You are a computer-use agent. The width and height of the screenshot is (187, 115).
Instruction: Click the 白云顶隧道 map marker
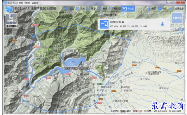point(22,91)
